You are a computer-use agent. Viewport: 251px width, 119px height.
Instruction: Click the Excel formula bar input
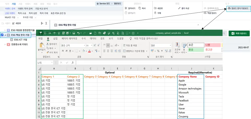pyautogui.click(x=149, y=63)
